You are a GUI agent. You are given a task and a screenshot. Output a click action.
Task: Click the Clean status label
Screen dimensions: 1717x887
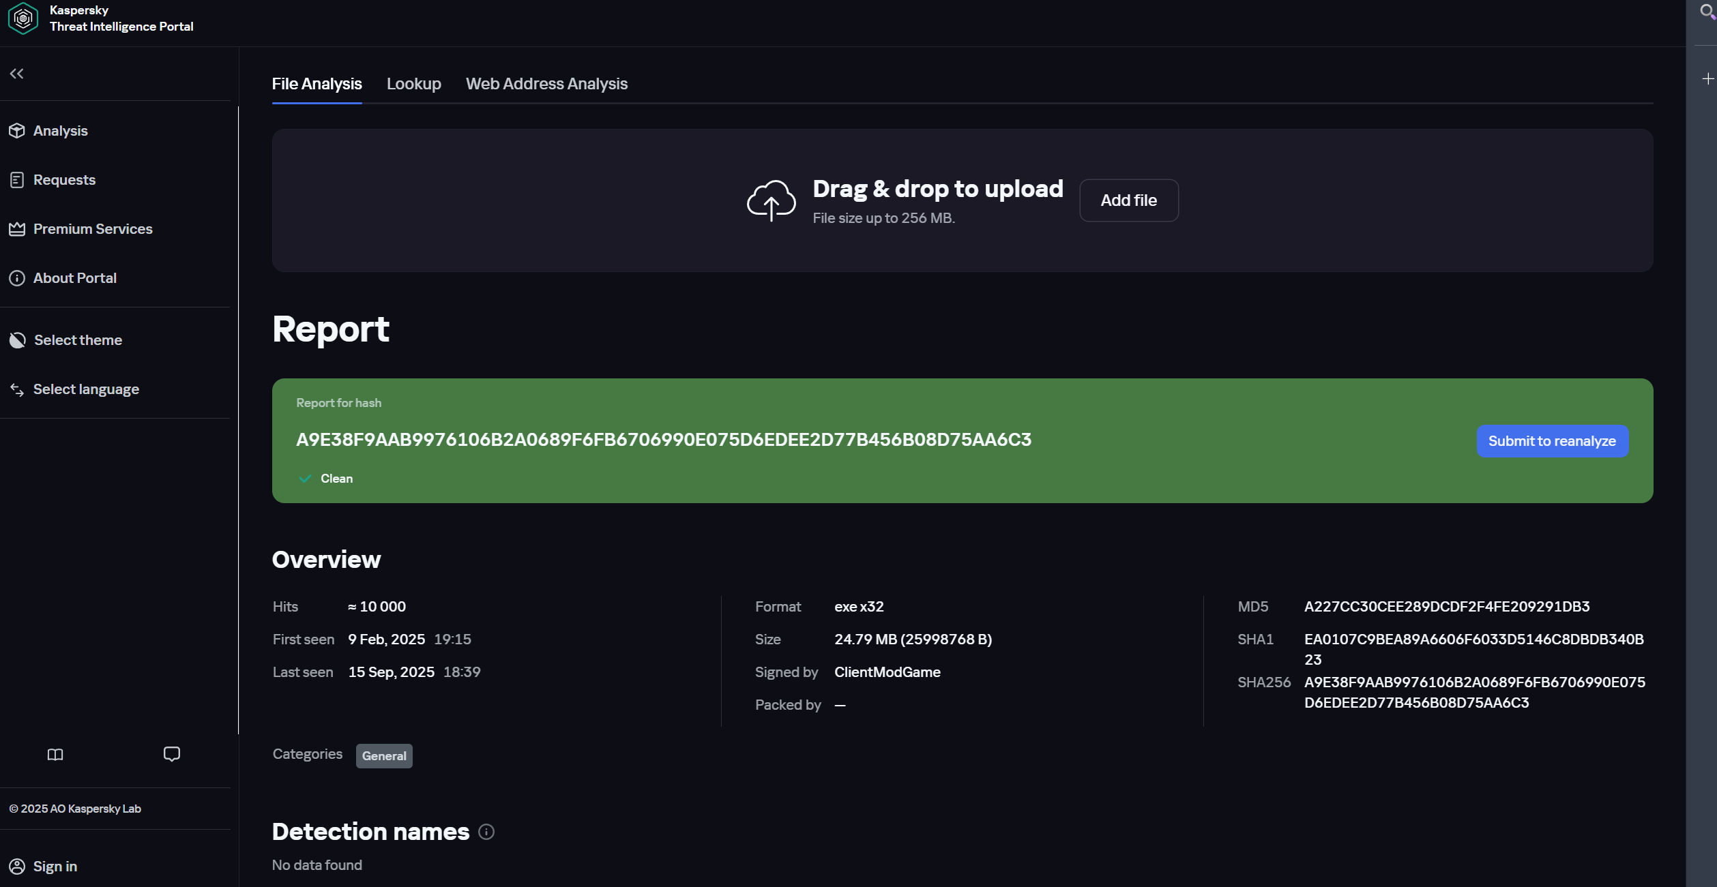[x=336, y=479]
